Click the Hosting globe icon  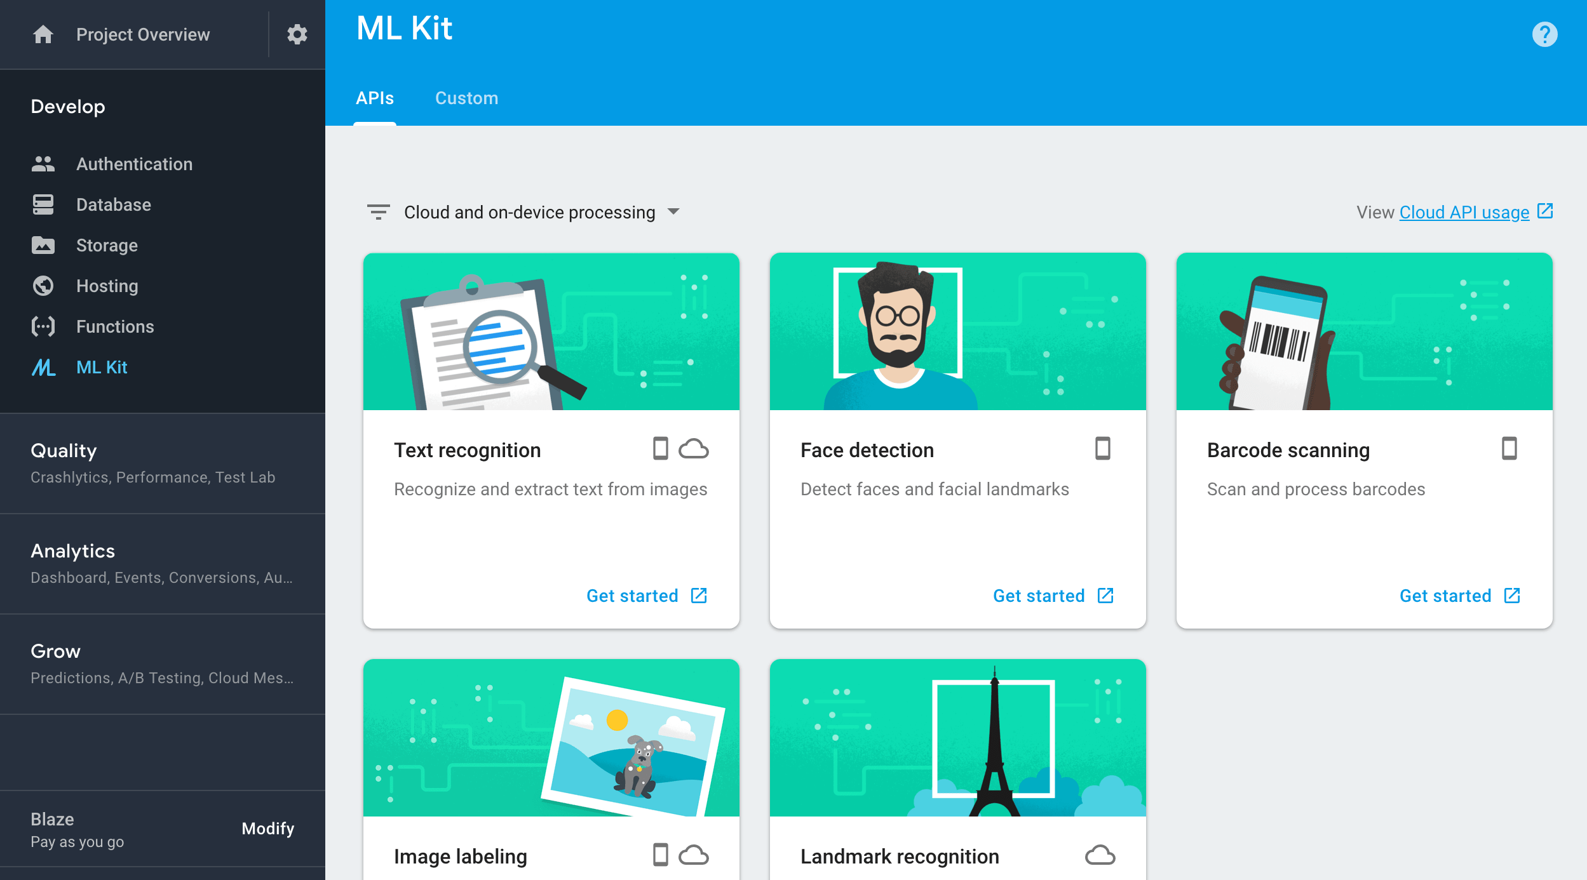click(43, 286)
